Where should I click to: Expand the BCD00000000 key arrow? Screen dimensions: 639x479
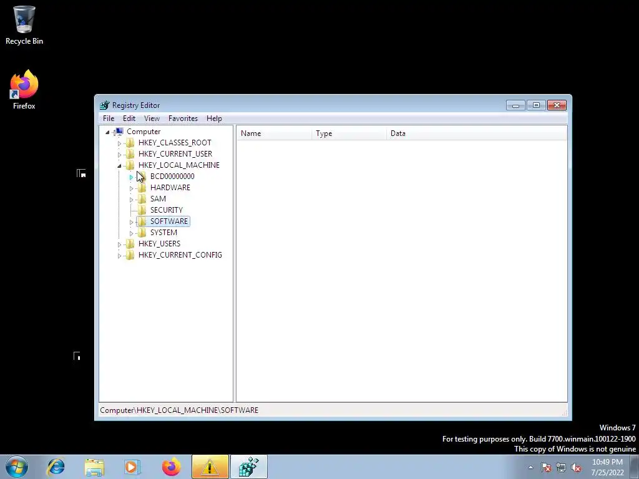point(131,177)
